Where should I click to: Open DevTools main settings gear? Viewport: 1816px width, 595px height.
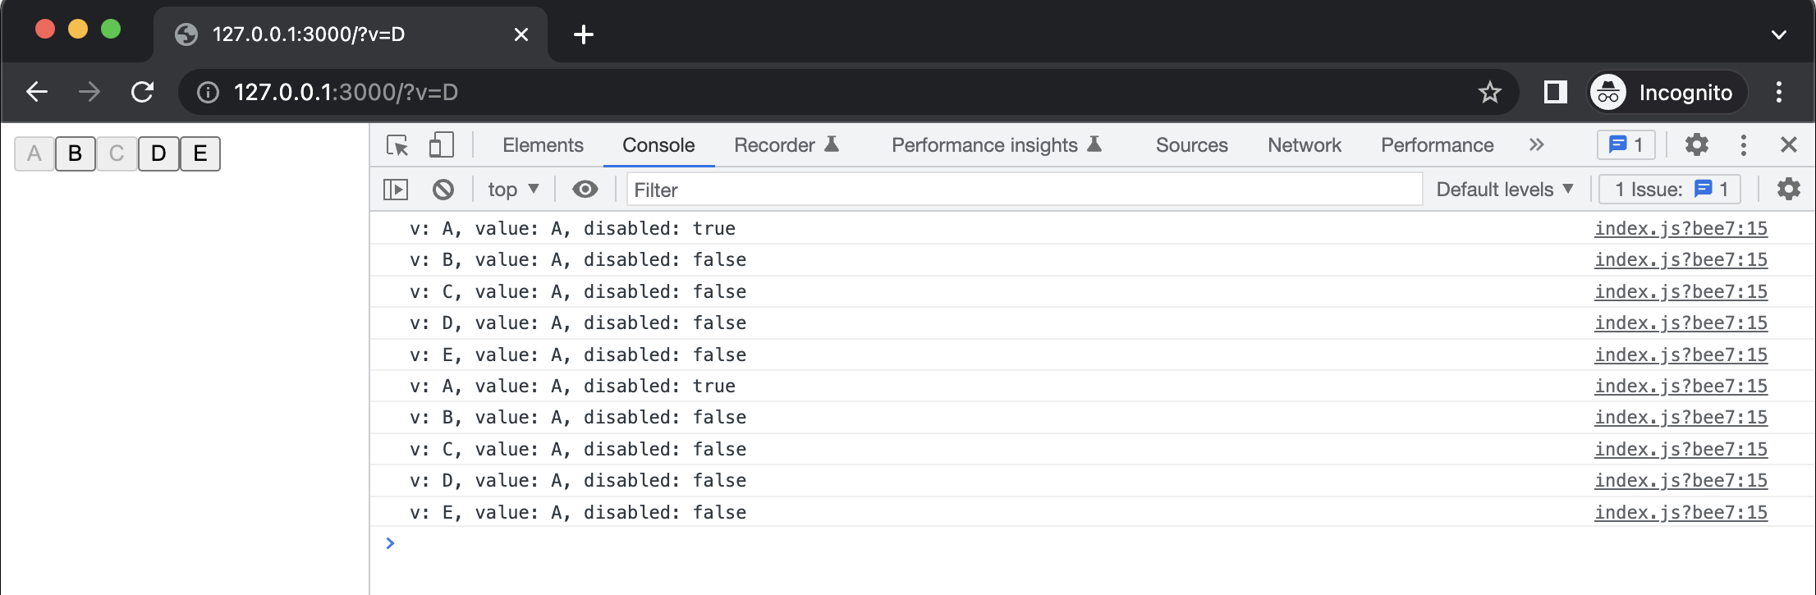[x=1696, y=145]
